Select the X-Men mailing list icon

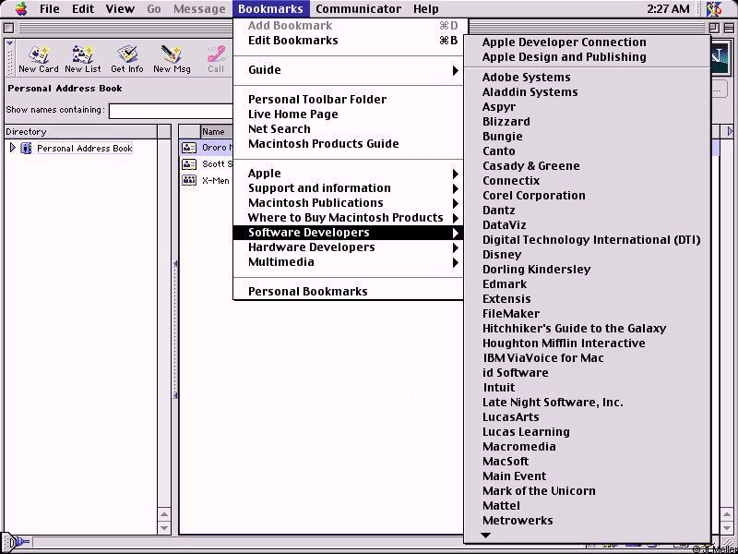(189, 180)
